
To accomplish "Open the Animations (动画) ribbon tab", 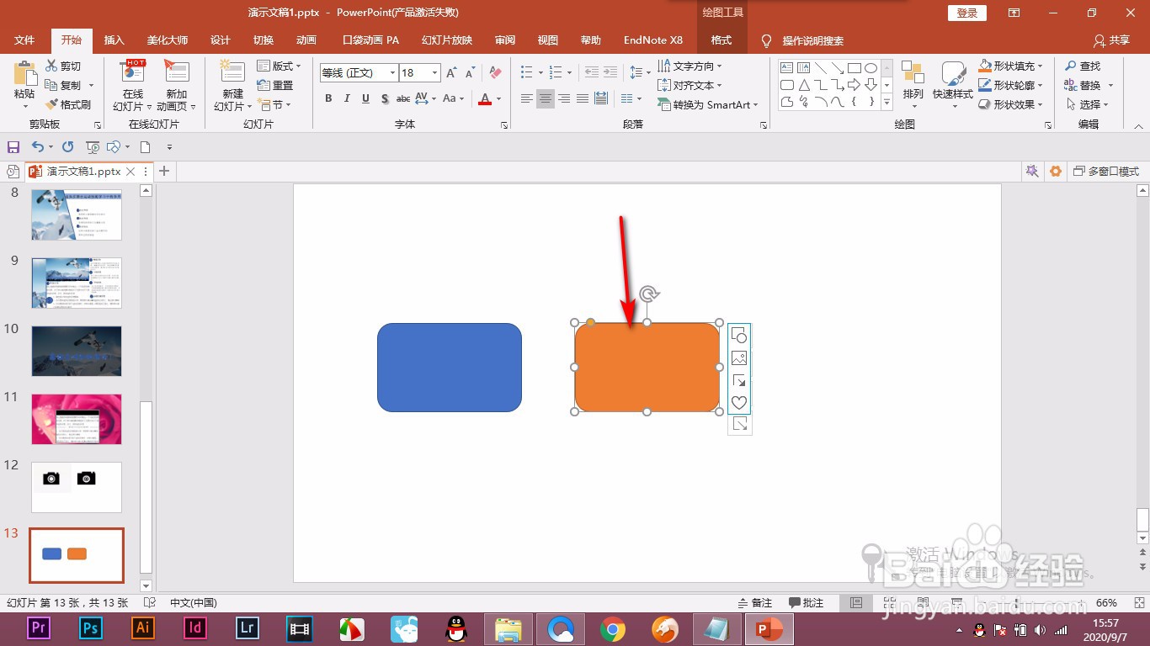I will (x=306, y=40).
